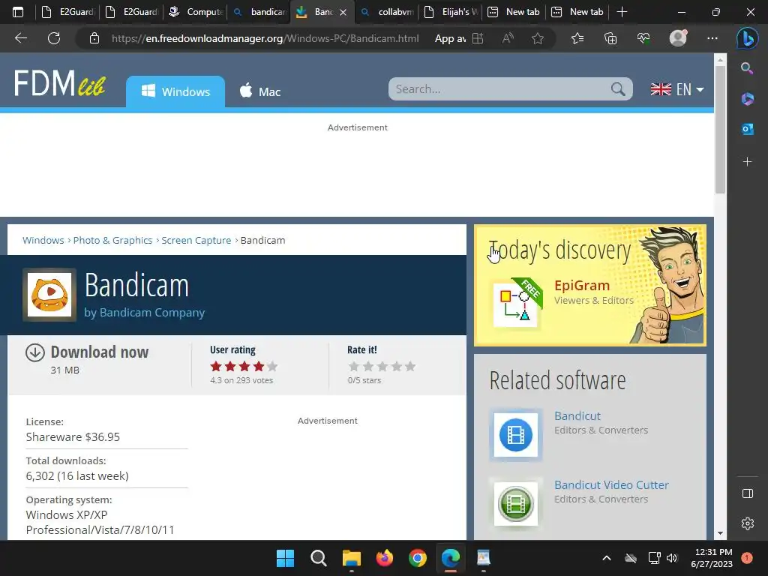Open the tab actions menu icon

coord(18,12)
